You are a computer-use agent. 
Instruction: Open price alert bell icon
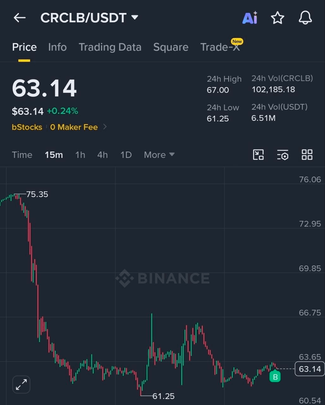coord(305,18)
